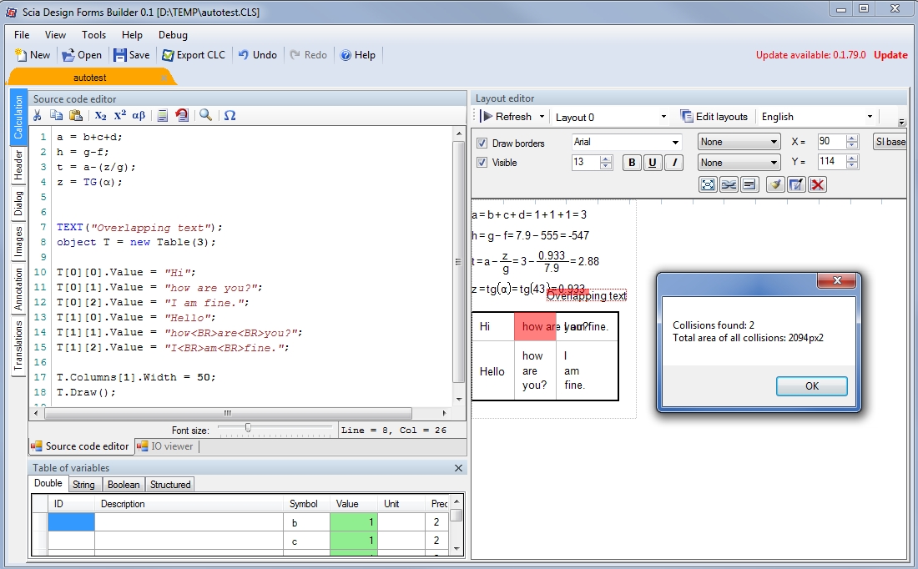Expand the layout toolbar overflow arrow
918x569 pixels.
[x=901, y=122]
